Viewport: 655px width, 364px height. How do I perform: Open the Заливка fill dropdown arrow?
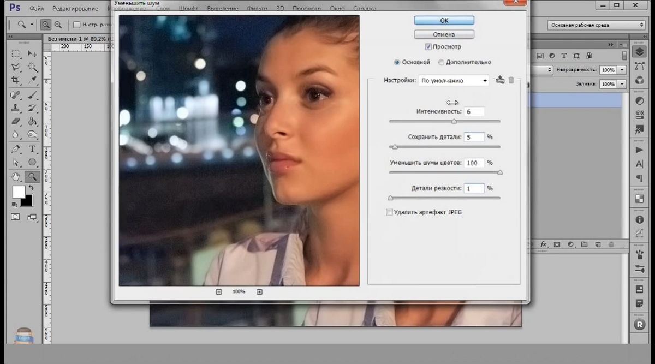pos(622,84)
